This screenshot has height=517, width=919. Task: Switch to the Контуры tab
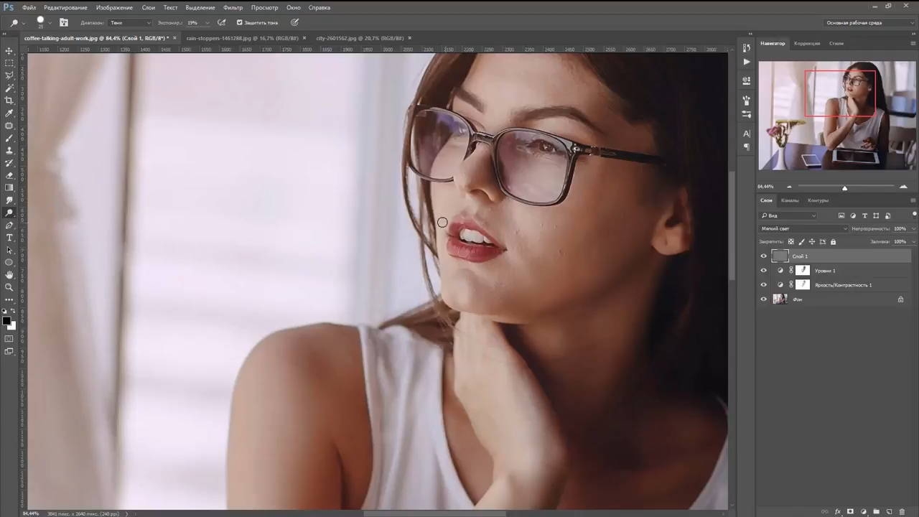(818, 200)
